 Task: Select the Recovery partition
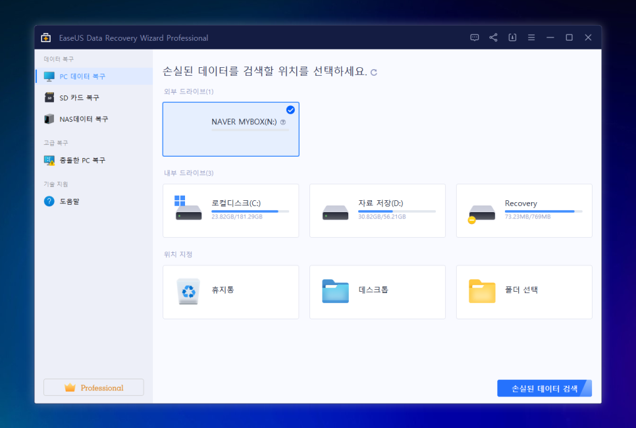coord(524,211)
